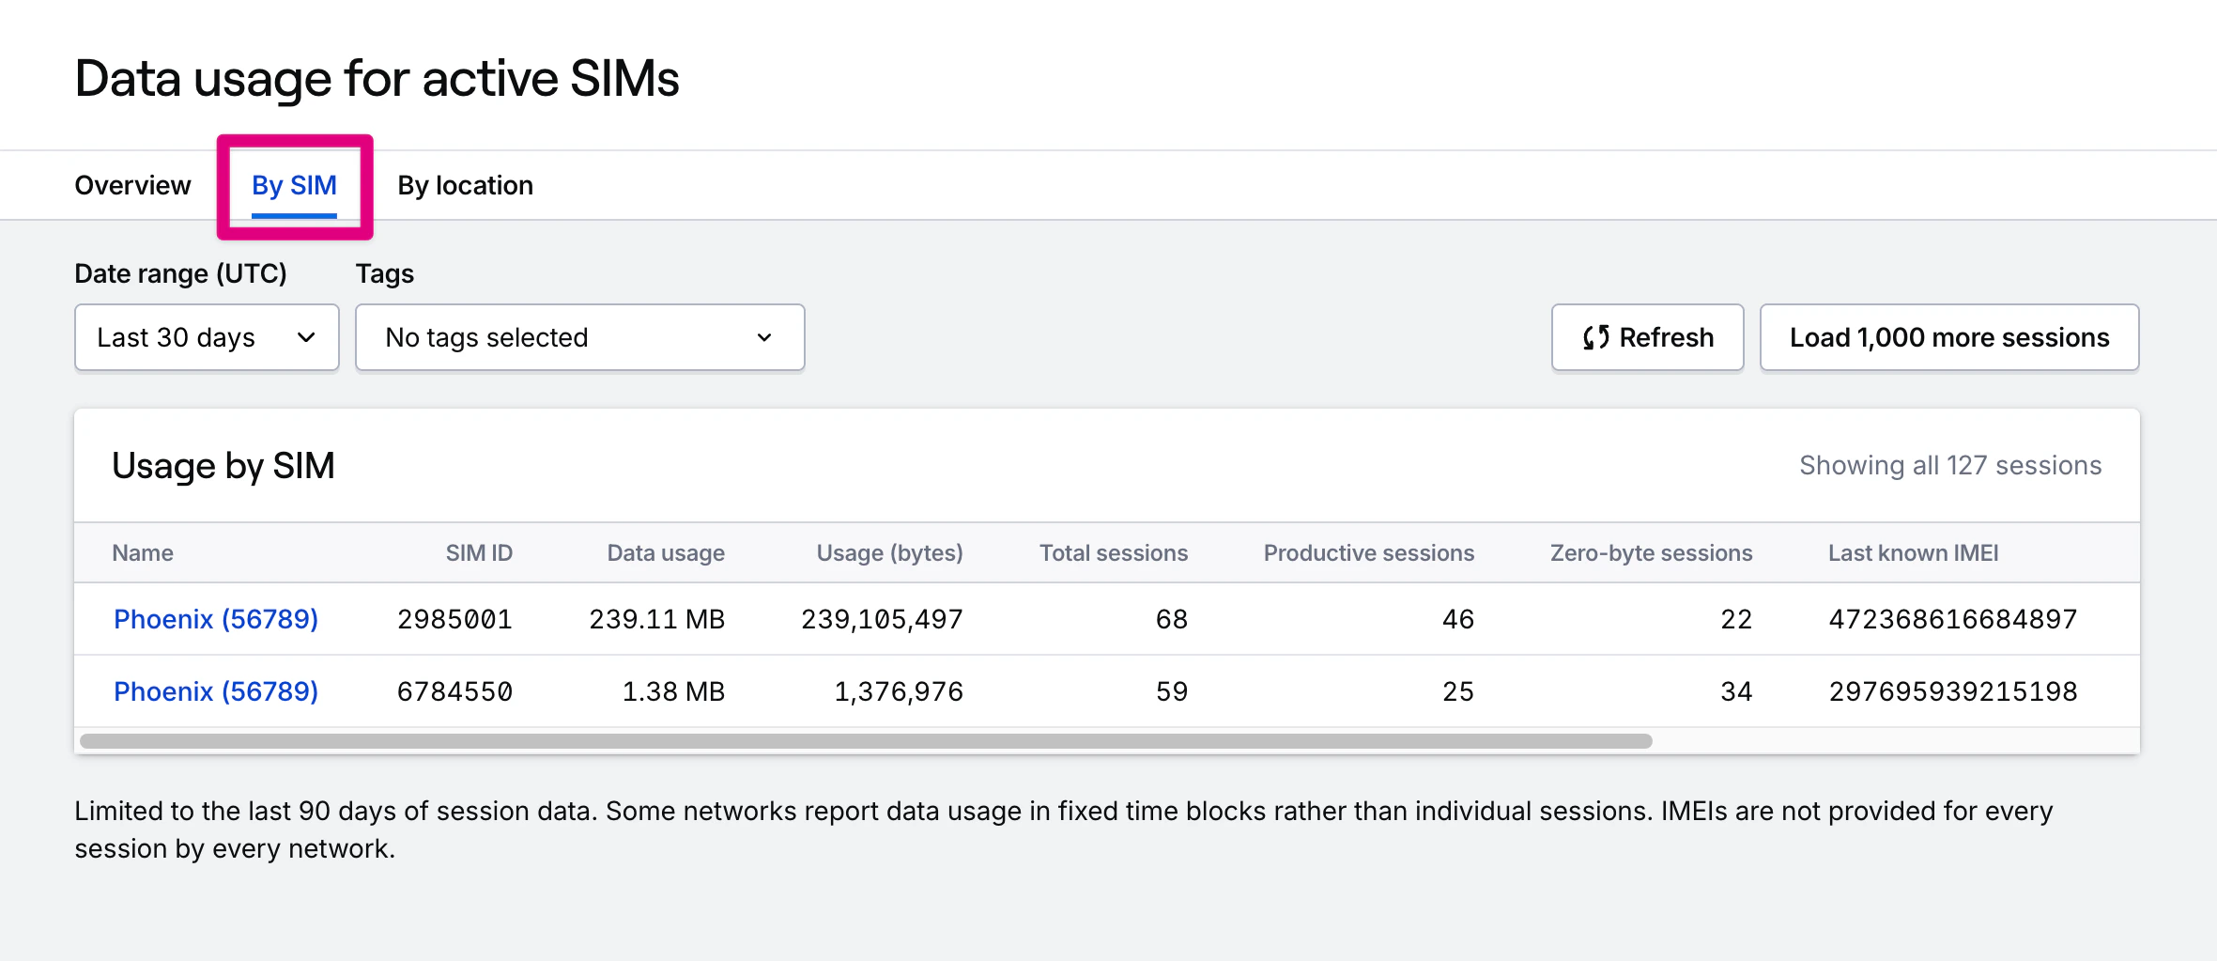
Task: Select SIM ID 6784550 cell
Action: click(x=454, y=691)
